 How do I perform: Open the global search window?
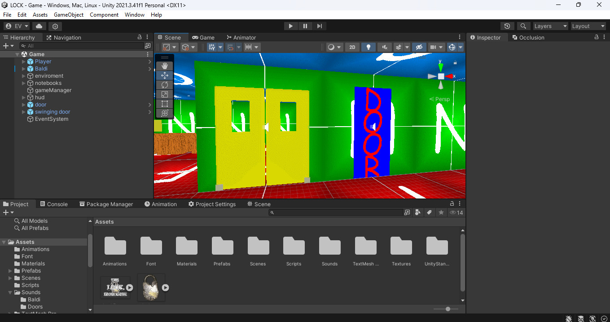523,26
